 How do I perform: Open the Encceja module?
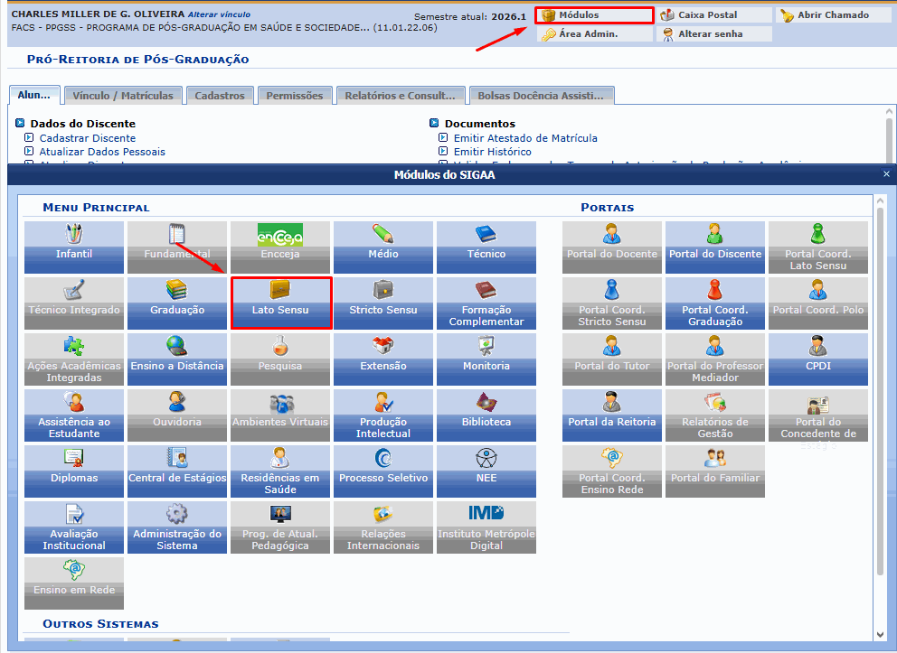coord(279,247)
